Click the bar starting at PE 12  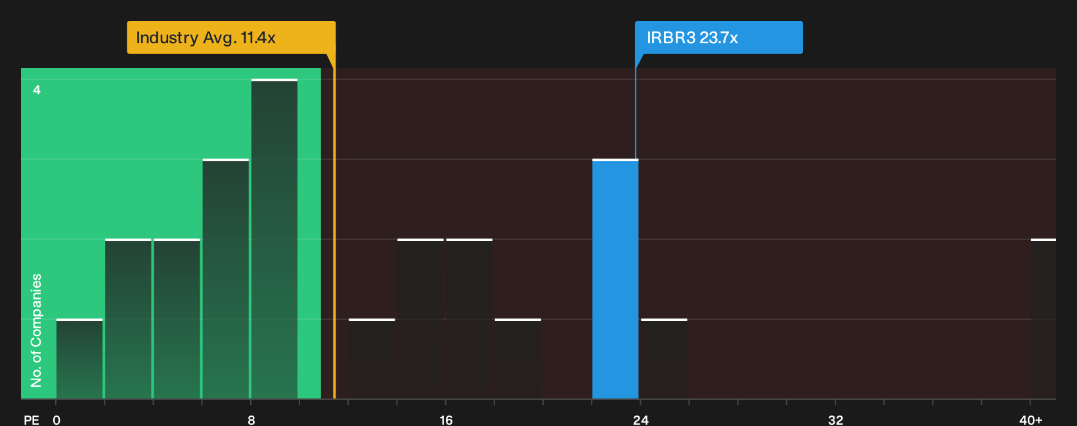[372, 358]
